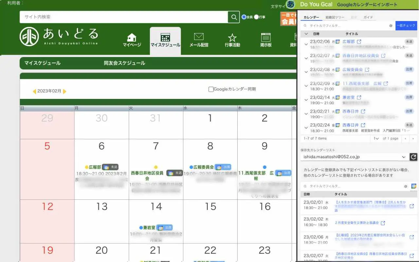Open the 2月度安全衛生災害防止協議会 event link
Screen dimensions: 419x262
click(x=356, y=223)
